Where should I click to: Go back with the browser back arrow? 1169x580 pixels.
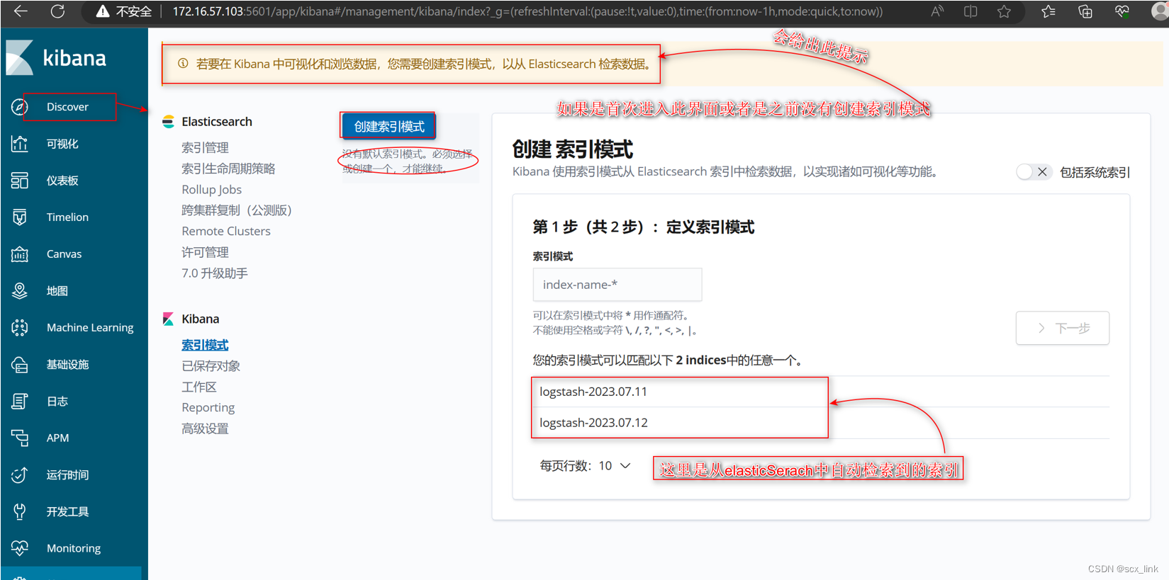pyautogui.click(x=21, y=11)
